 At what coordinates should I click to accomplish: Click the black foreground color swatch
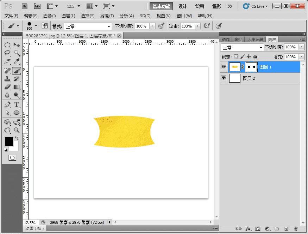pyautogui.click(x=9, y=142)
